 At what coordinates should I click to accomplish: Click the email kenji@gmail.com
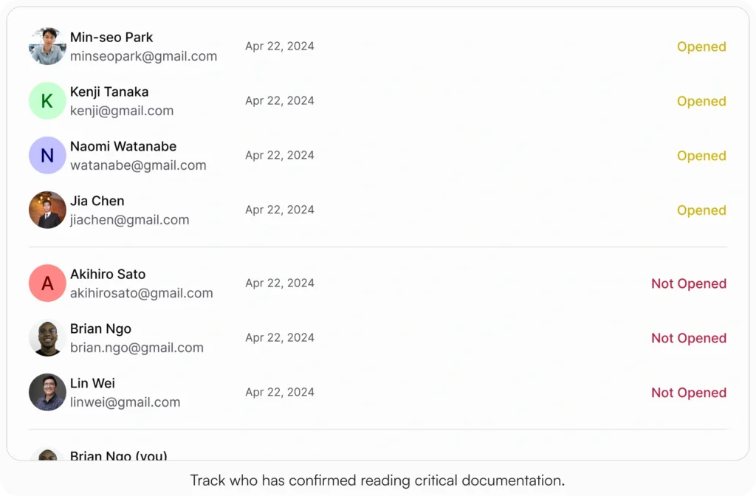(x=122, y=111)
